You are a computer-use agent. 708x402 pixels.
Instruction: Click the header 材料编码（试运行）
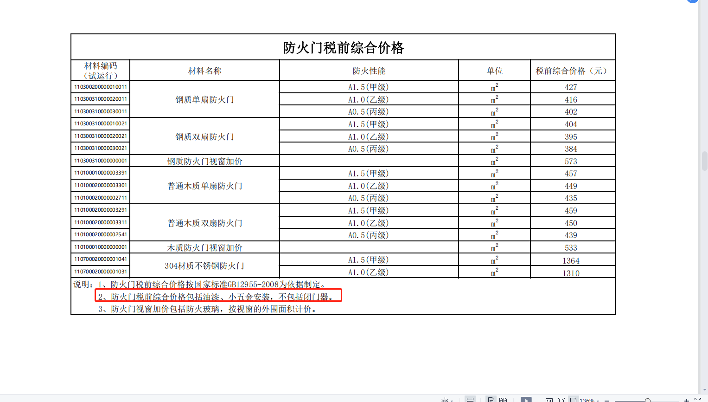[x=101, y=71]
